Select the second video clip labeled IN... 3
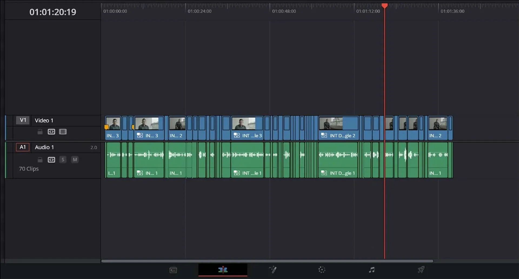 (149, 128)
